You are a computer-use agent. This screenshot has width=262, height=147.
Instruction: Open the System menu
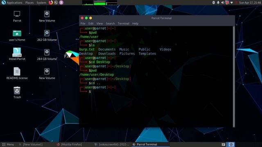(x=41, y=3)
